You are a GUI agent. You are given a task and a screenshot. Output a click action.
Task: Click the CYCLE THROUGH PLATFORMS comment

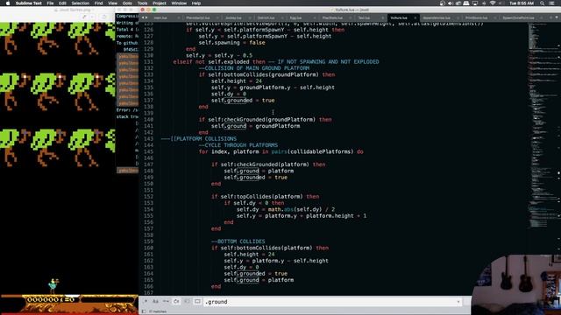click(x=238, y=145)
